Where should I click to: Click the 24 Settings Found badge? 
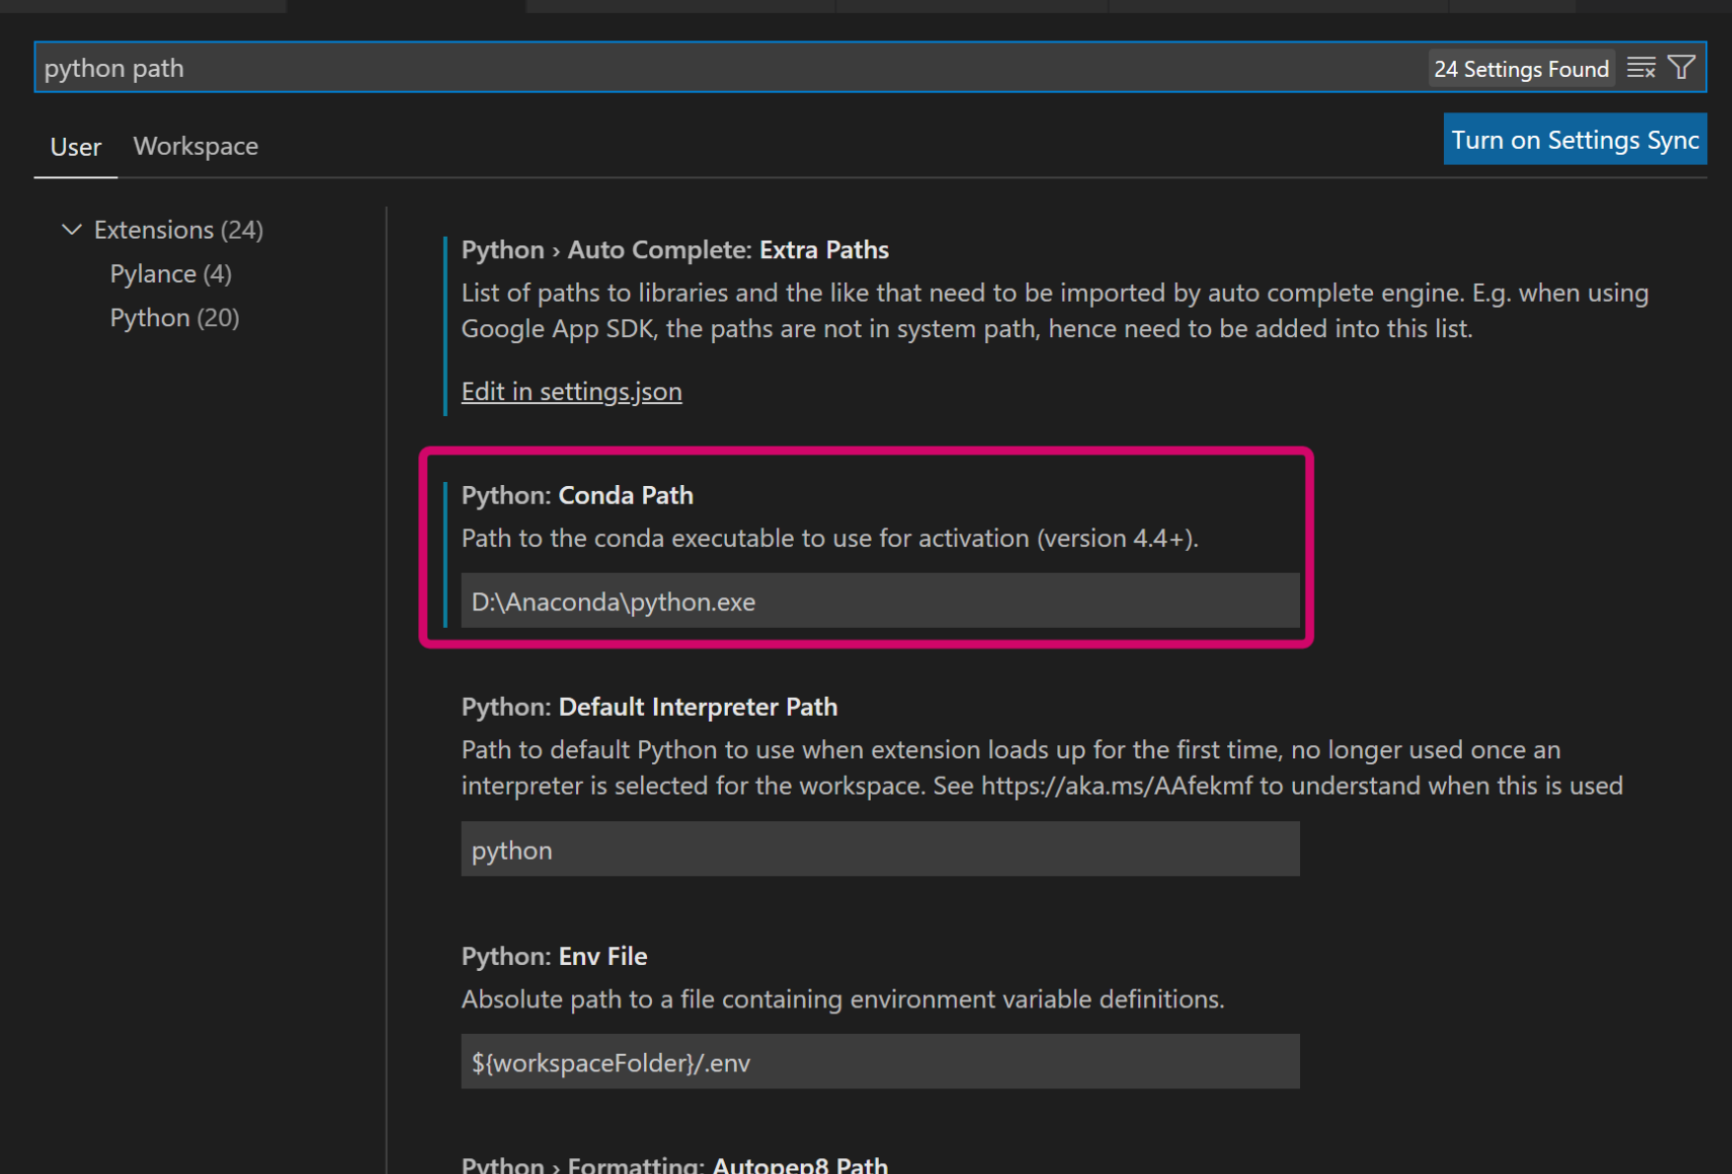tap(1520, 69)
